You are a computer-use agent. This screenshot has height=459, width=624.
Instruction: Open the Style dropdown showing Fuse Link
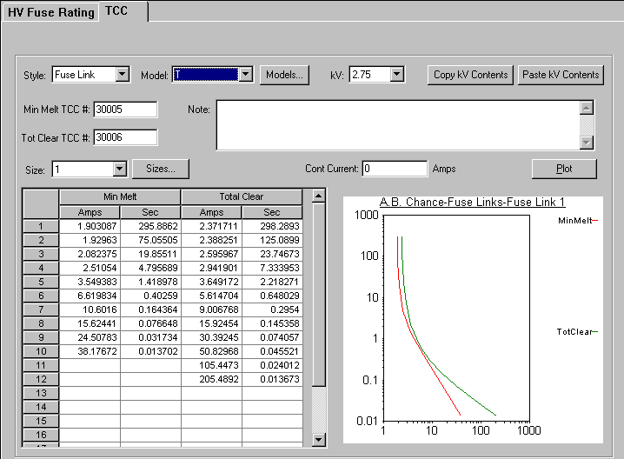click(x=123, y=75)
